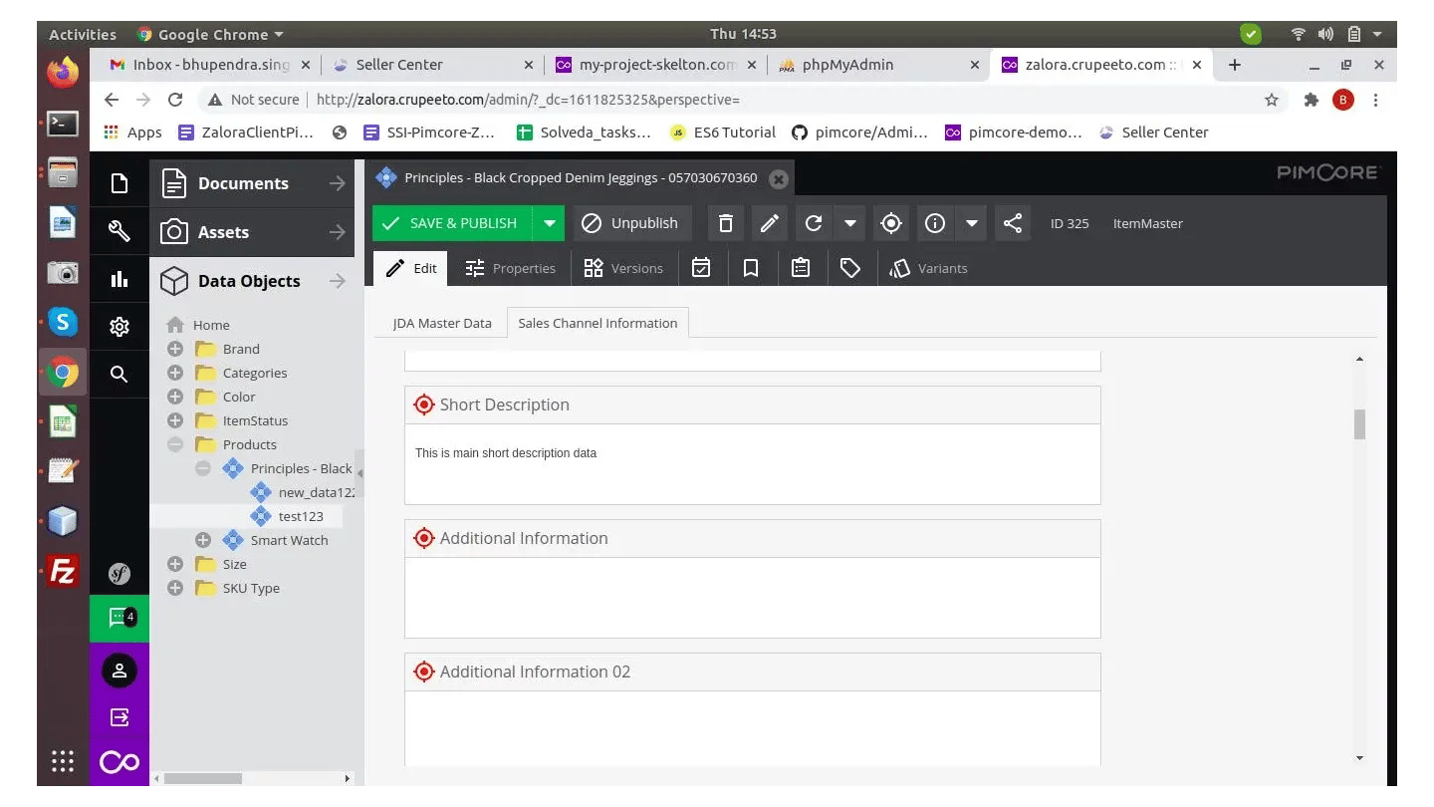Click the delete trash icon in toolbar
Image resolution: width=1434 pixels, height=807 pixels.
[x=726, y=223]
